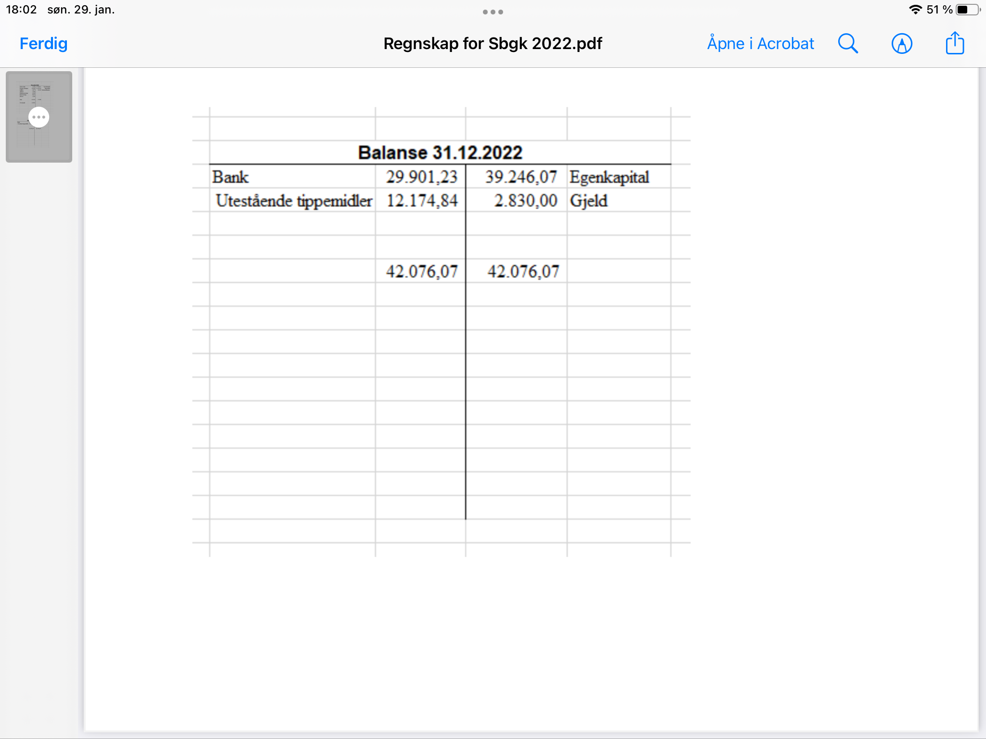Open the markup pen tool

click(902, 44)
